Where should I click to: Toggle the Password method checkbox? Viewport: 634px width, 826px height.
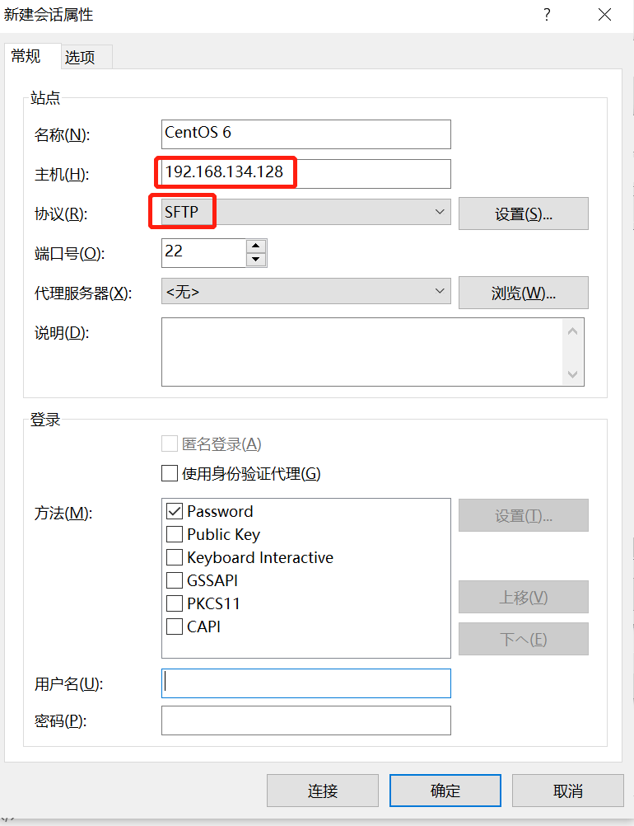(x=175, y=511)
